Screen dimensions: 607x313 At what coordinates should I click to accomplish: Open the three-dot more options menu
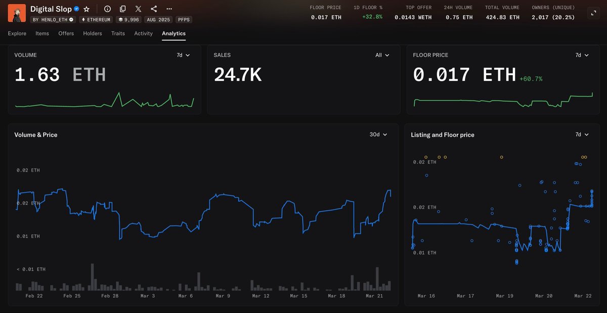click(x=169, y=9)
